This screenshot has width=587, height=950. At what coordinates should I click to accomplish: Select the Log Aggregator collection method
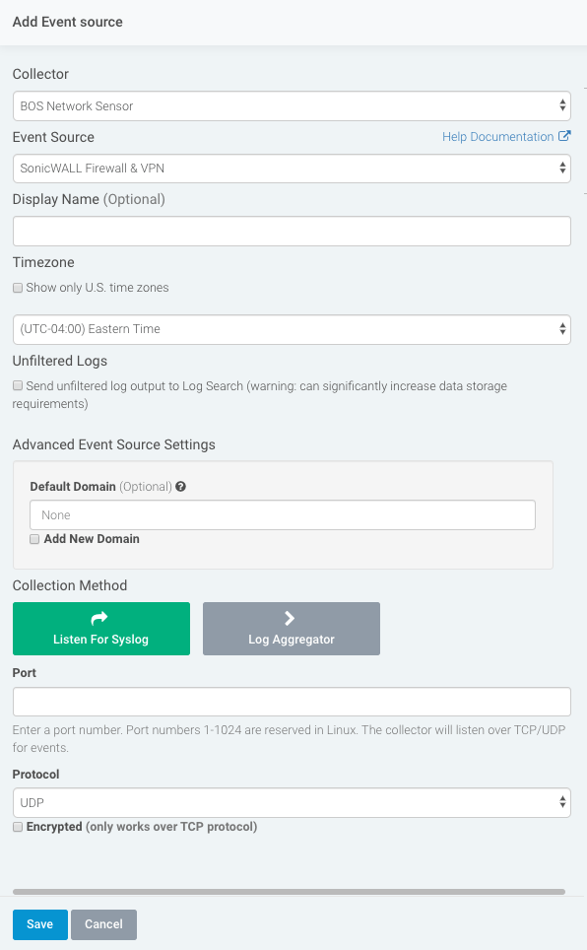(x=292, y=629)
